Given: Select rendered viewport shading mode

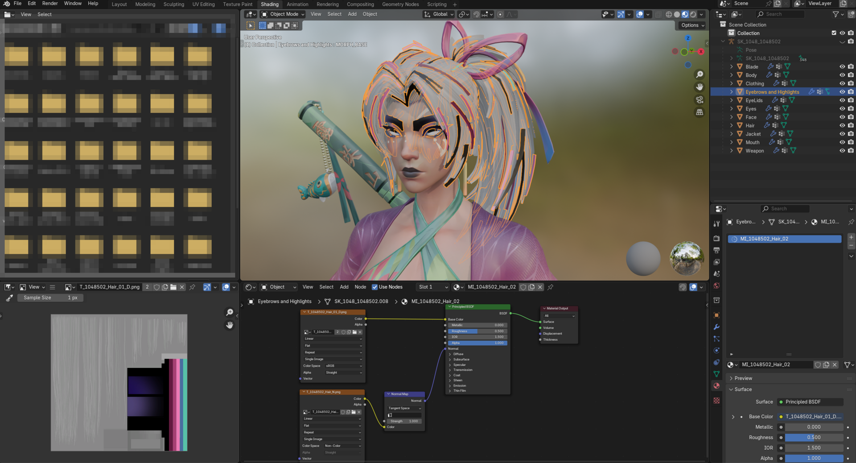Looking at the screenshot, I should click(693, 14).
